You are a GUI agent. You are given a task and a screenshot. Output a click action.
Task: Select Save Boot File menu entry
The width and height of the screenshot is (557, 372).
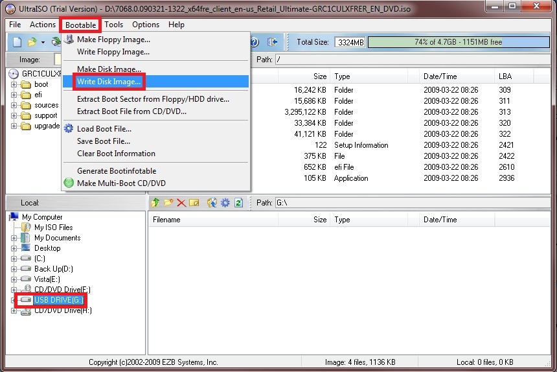(155, 141)
